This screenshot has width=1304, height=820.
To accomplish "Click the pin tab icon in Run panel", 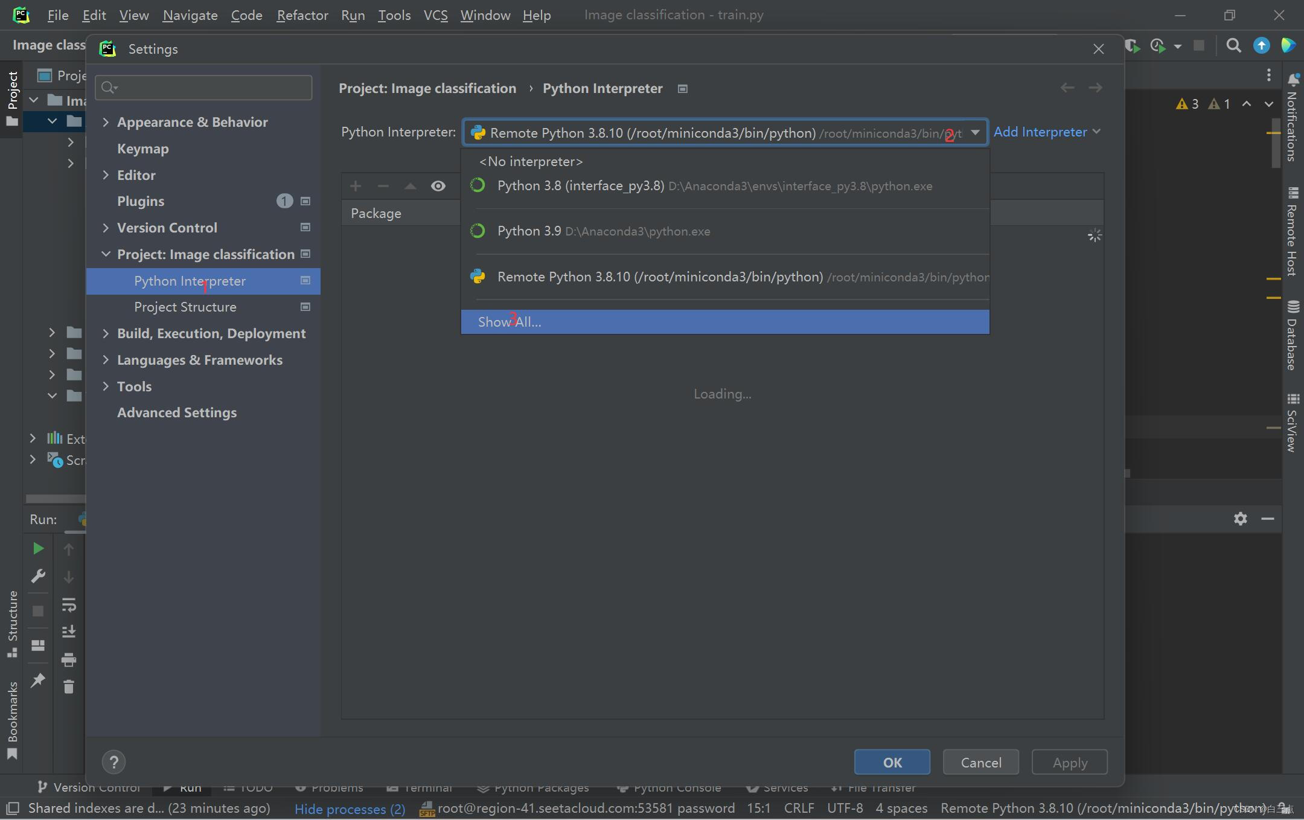I will [38, 681].
